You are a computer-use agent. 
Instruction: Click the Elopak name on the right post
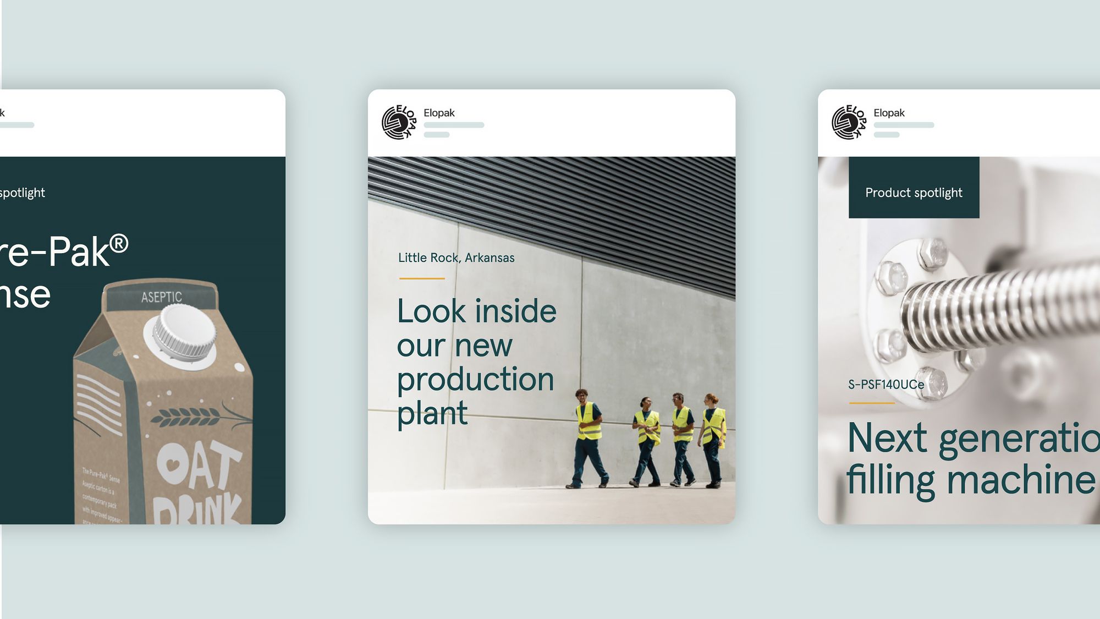(889, 113)
